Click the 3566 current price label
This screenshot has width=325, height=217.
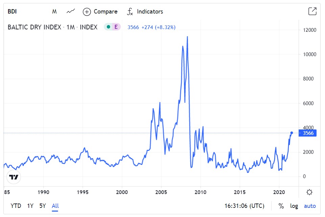click(308, 133)
